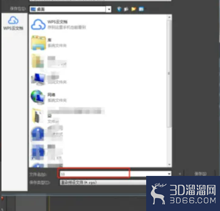Go up one folder level
220x211 pixels.
(126, 9)
